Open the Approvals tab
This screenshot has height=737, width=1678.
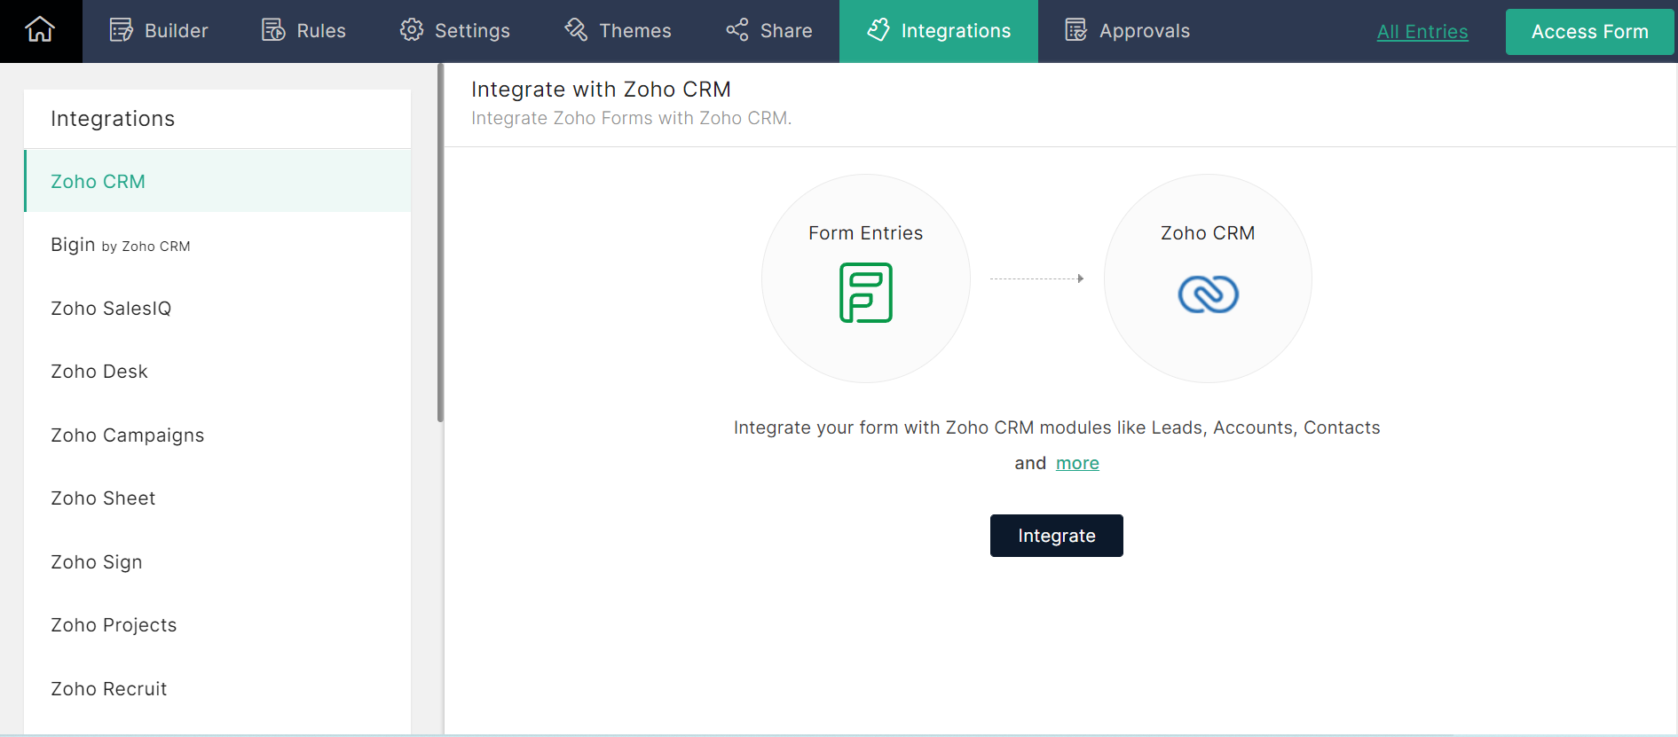(1127, 31)
